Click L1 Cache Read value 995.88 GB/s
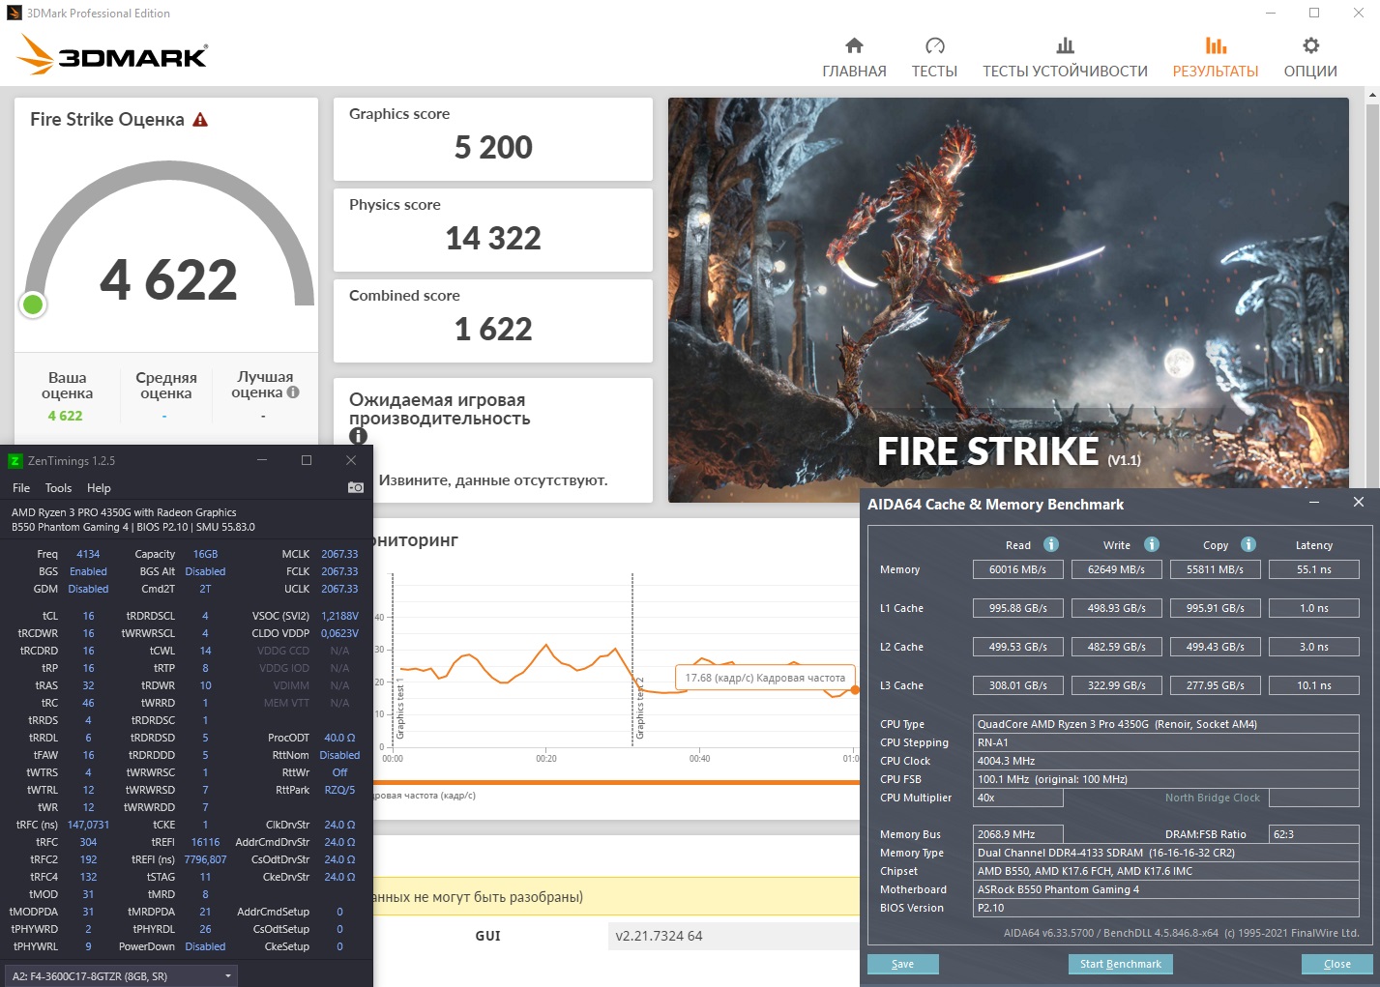The height and width of the screenshot is (987, 1380). (1018, 608)
